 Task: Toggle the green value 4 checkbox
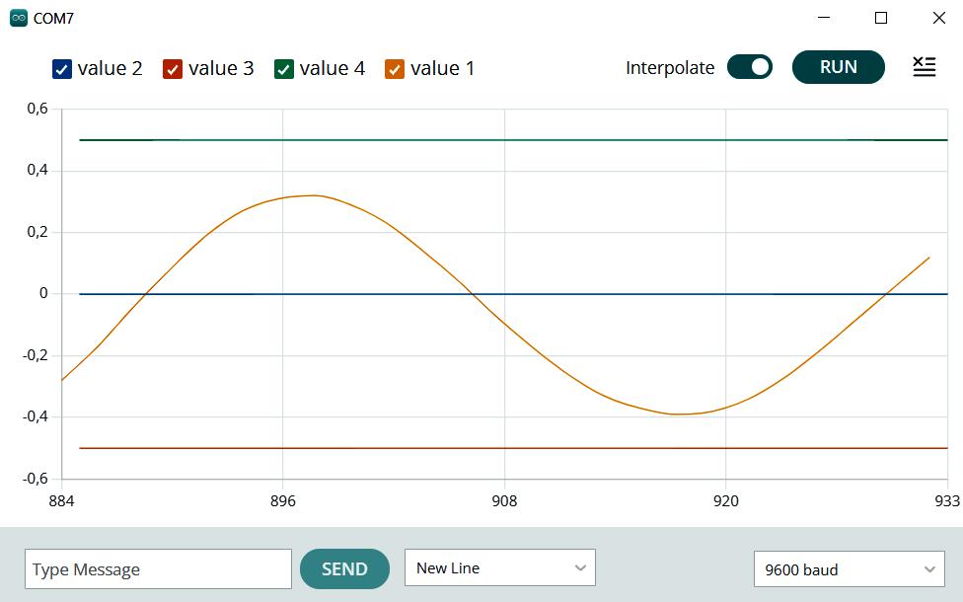click(x=284, y=69)
